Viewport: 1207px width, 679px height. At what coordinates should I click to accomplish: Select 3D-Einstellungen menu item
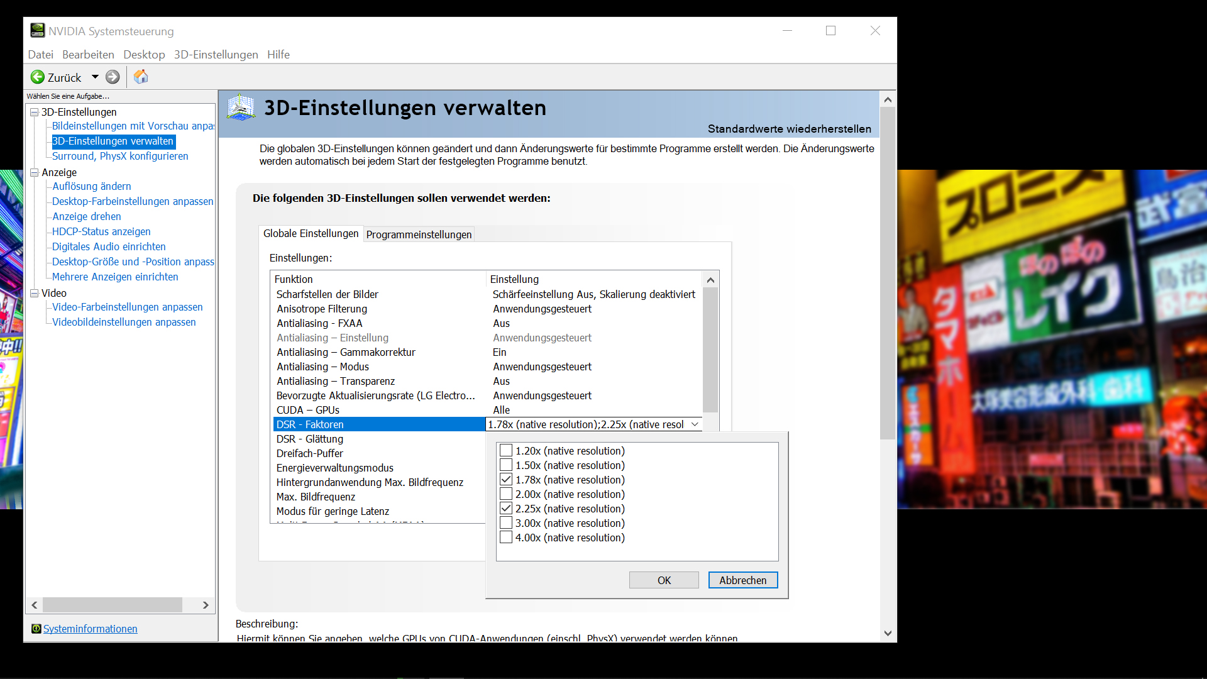tap(216, 54)
